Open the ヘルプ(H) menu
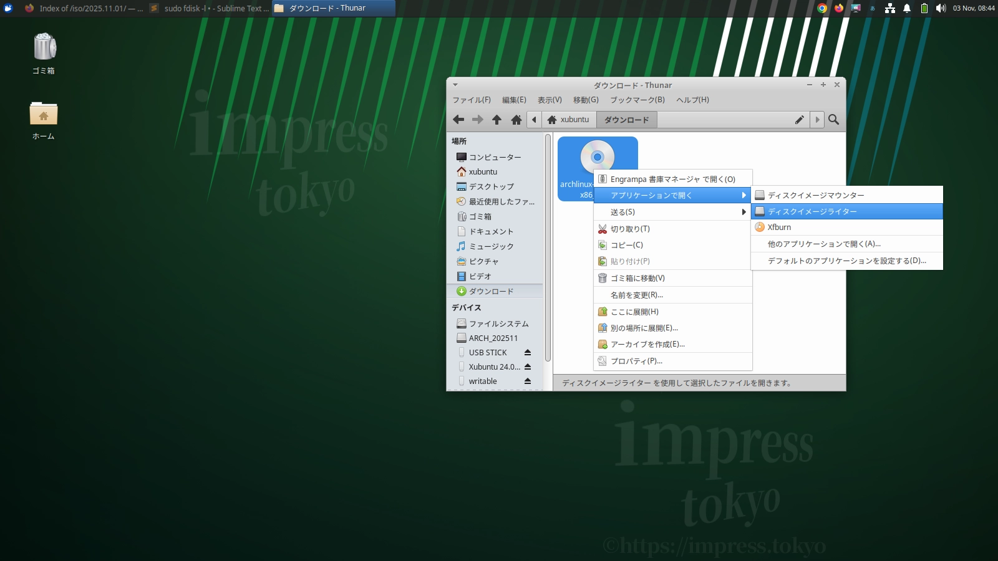 click(692, 100)
